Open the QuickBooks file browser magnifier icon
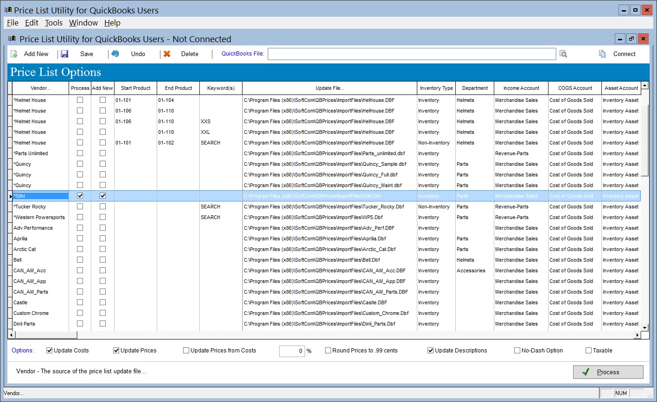The width and height of the screenshot is (657, 402). 563,54
